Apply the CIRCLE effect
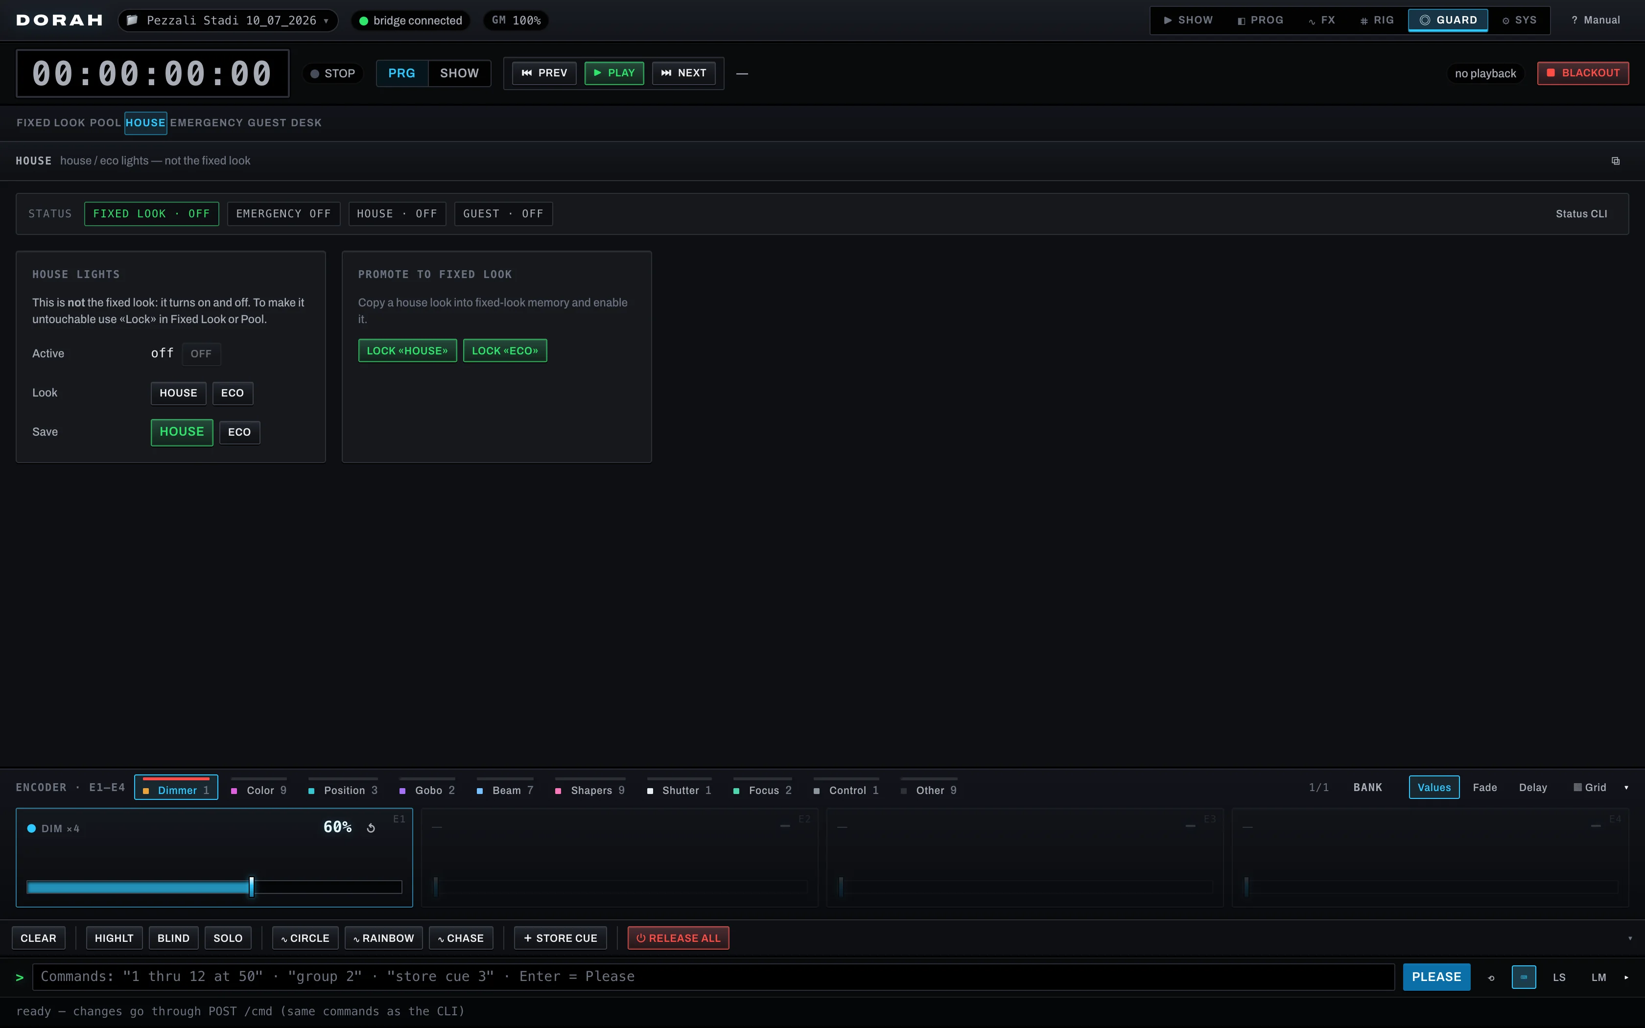This screenshot has height=1028, width=1645. pyautogui.click(x=305, y=938)
